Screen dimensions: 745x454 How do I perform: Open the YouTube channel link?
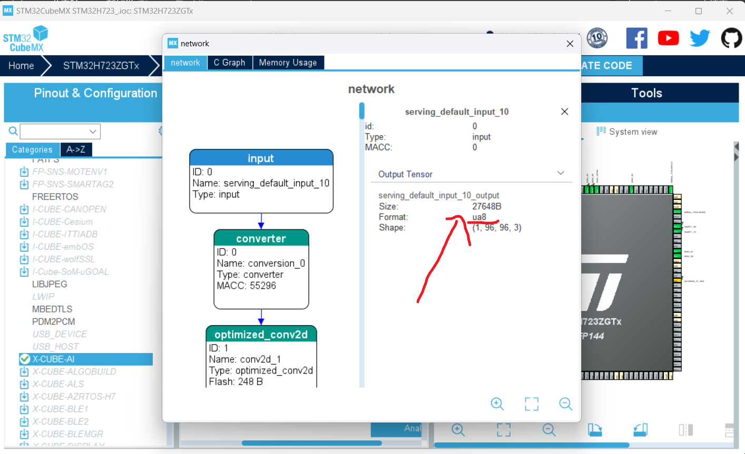(668, 38)
